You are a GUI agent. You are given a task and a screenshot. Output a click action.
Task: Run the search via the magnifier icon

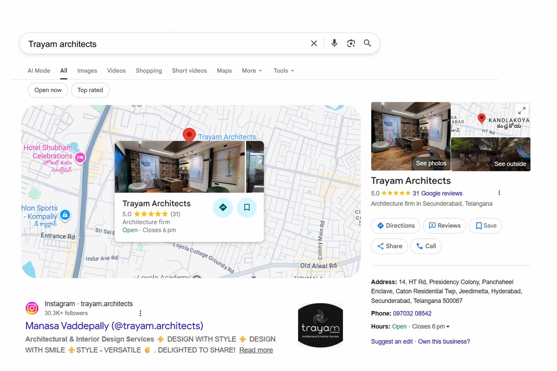click(367, 43)
